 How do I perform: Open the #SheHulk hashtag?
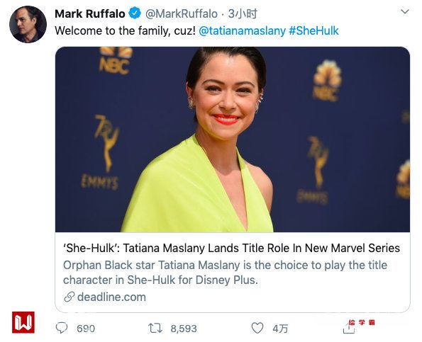313,30
